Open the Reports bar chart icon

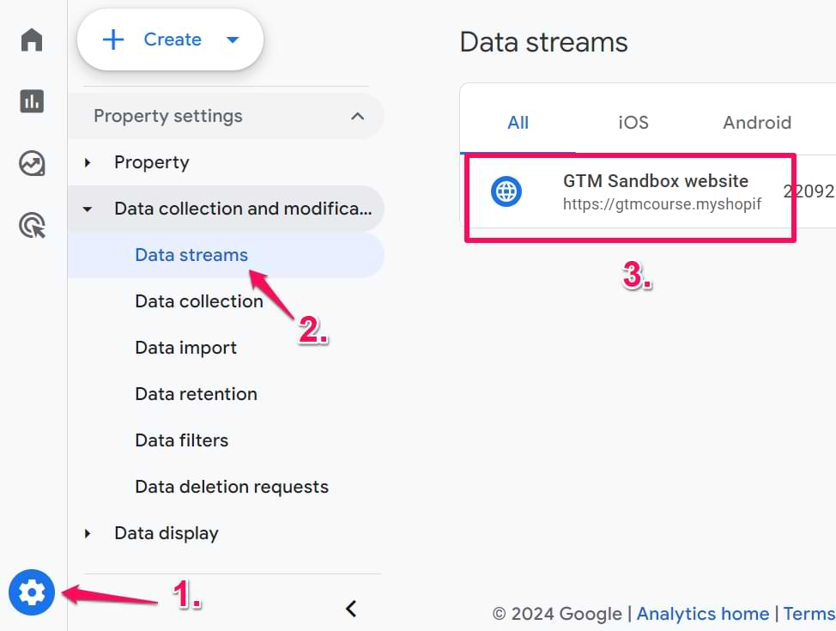pos(32,101)
